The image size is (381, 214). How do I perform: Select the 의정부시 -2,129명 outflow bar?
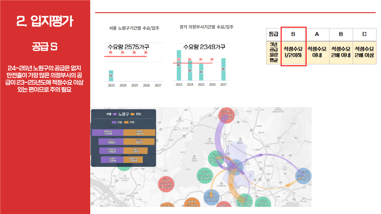[x=107, y=133]
